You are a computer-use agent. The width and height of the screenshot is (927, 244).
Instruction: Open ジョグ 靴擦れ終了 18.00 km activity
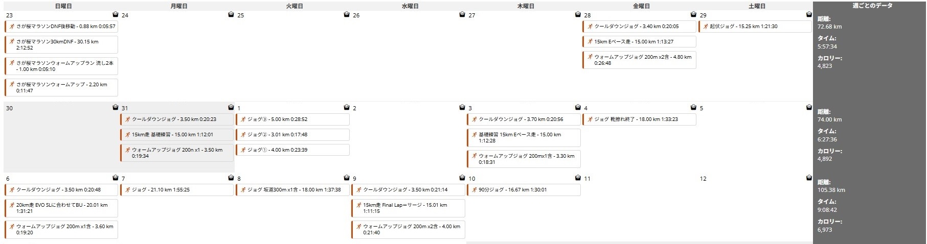click(x=639, y=119)
